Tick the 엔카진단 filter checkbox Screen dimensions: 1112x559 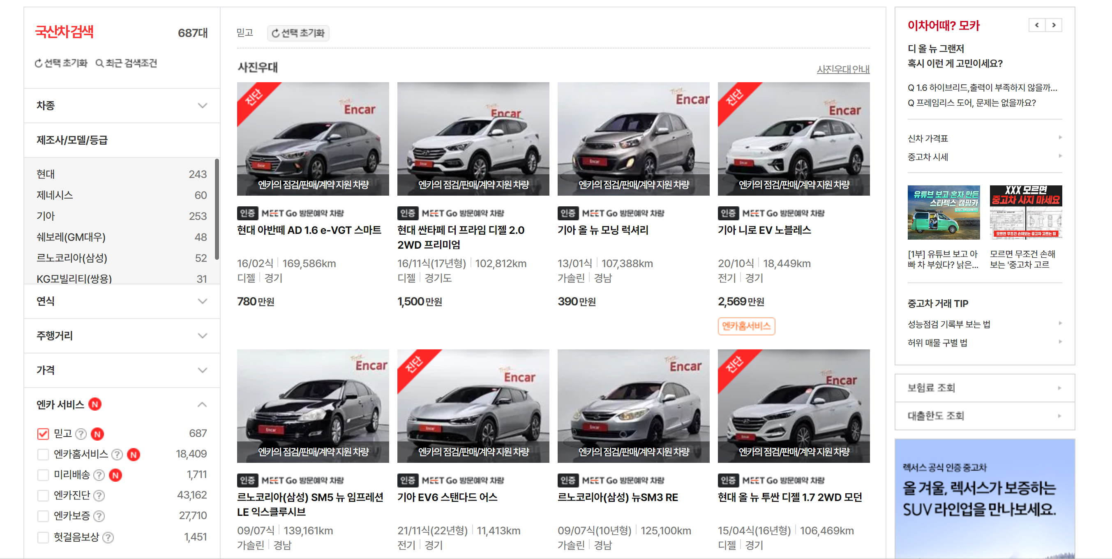pyautogui.click(x=43, y=496)
